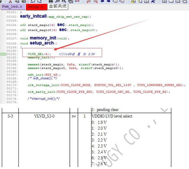Click app_chip_set_osc_cap argument text
189x169 pixels.
pos(68,16)
